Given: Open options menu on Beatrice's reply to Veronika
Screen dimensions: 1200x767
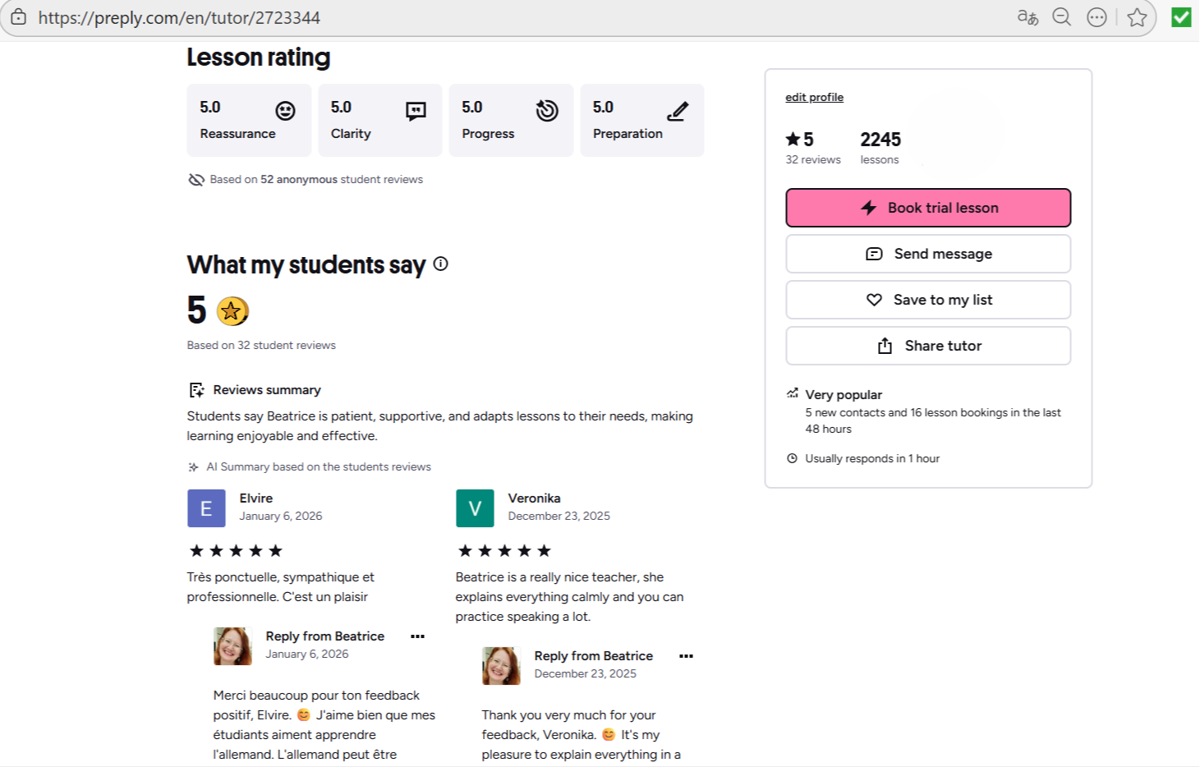Looking at the screenshot, I should pyautogui.click(x=686, y=656).
